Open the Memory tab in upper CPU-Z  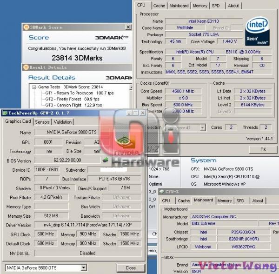pyautogui.click(x=200, y=6)
